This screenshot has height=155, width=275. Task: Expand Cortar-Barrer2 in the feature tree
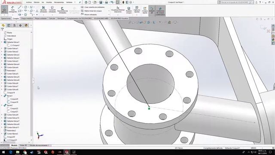[2, 134]
